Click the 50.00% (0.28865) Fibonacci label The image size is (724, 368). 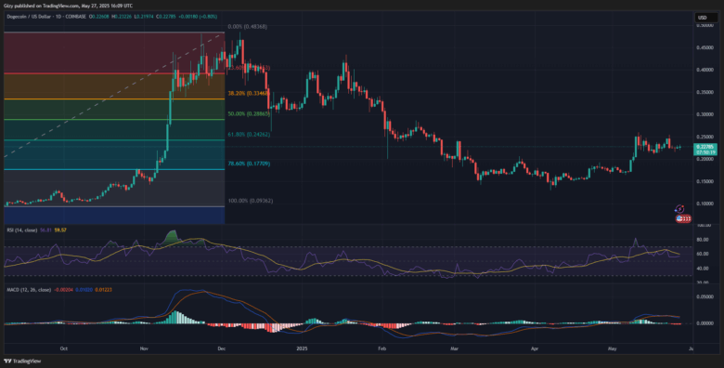[x=249, y=113]
